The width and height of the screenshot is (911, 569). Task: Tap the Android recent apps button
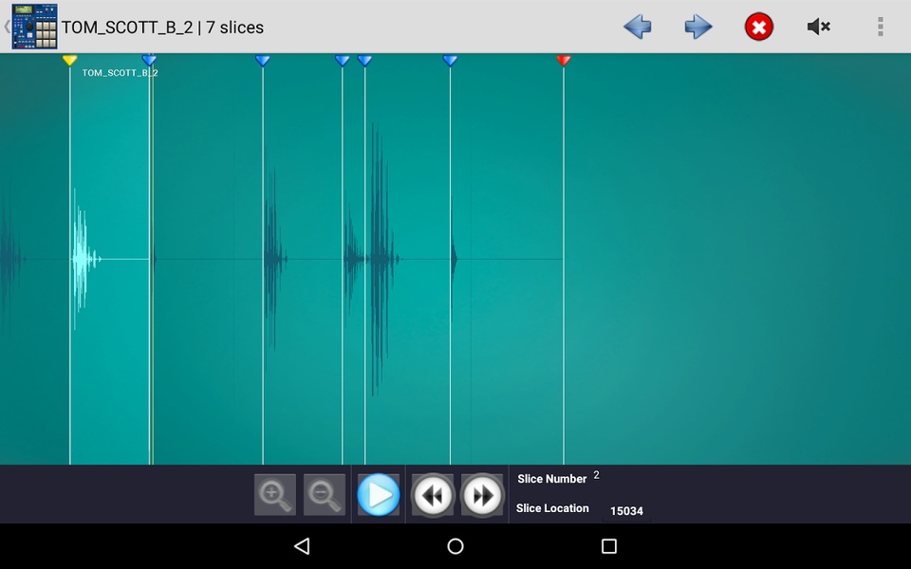(x=609, y=546)
